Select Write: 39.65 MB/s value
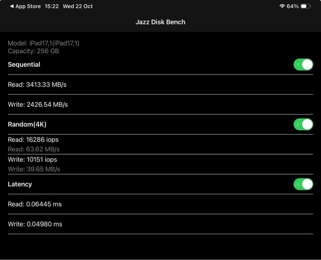Viewport: 321px width, 260px height. tap(34, 169)
